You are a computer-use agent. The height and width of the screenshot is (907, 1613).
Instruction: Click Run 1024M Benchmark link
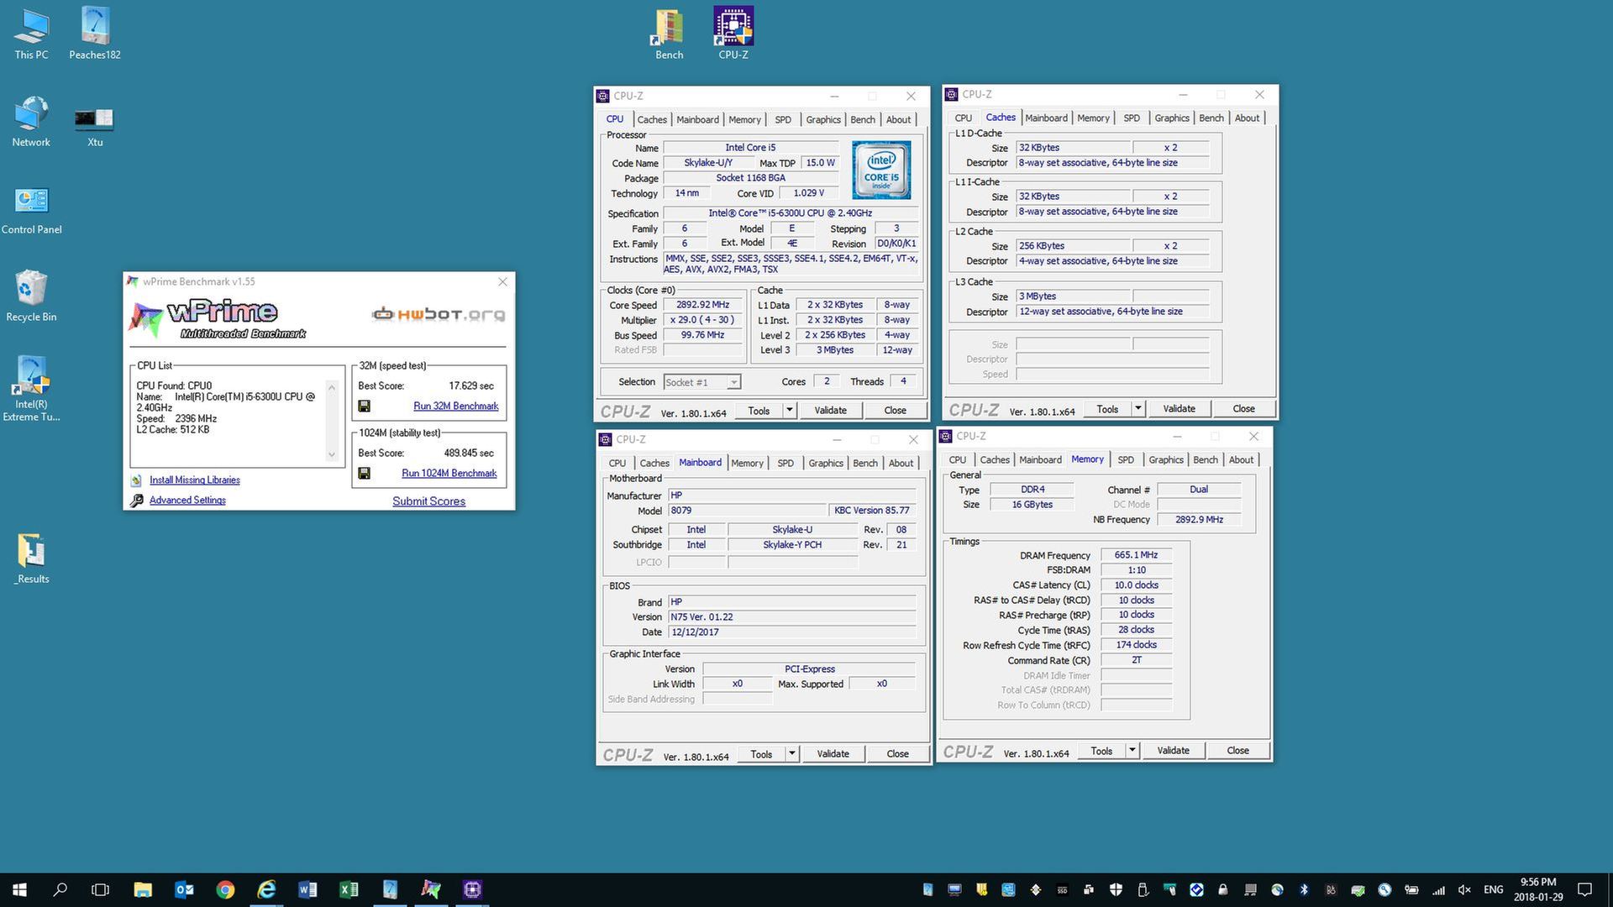pyautogui.click(x=449, y=473)
